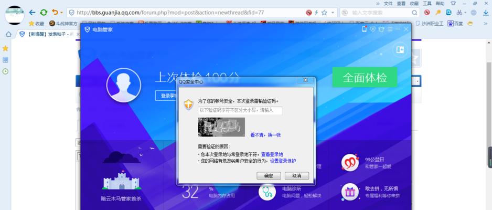Click the 暗云木马管家首杀 castle banner

[121, 181]
